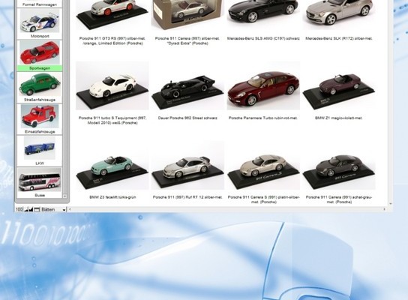408x300 pixels.
Task: Open the Sportwagen category red car icon
Action: click(40, 52)
